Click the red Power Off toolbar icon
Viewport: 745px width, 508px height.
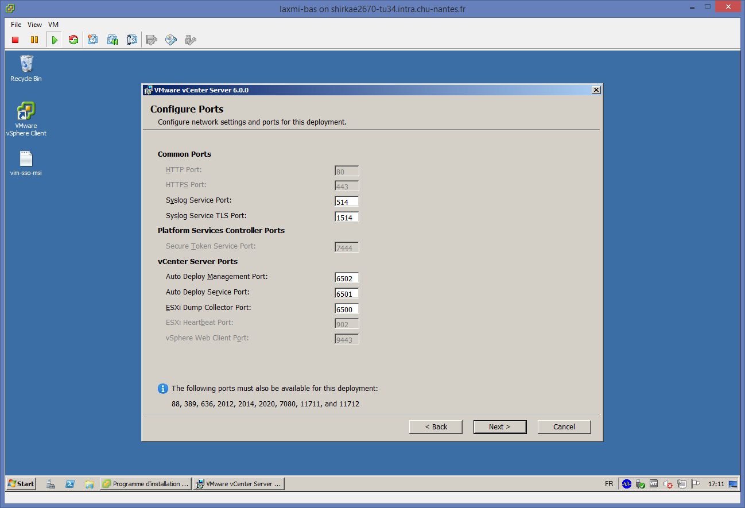pyautogui.click(x=15, y=40)
